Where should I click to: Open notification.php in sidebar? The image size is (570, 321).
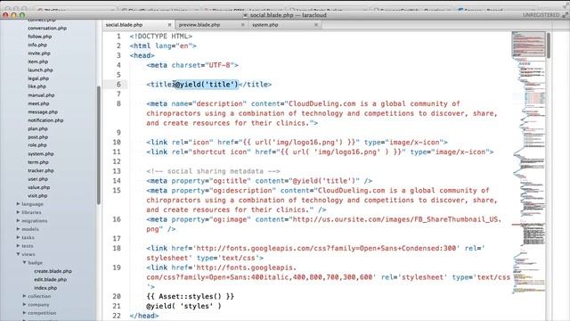click(x=45, y=120)
